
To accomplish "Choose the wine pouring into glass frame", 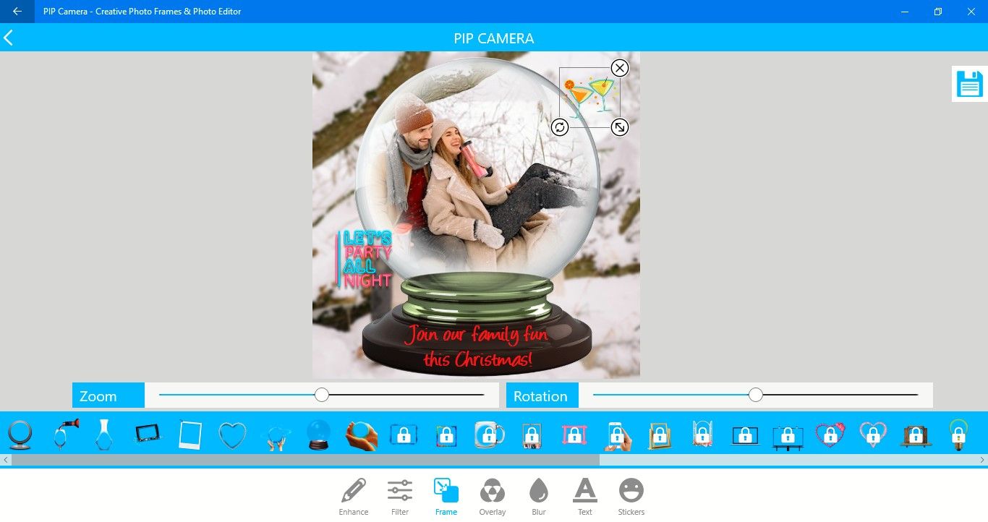I will coord(65,435).
